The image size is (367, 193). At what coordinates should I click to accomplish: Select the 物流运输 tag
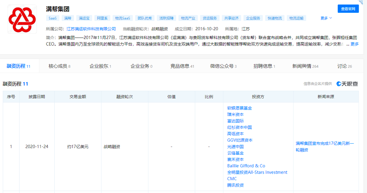point(296,18)
